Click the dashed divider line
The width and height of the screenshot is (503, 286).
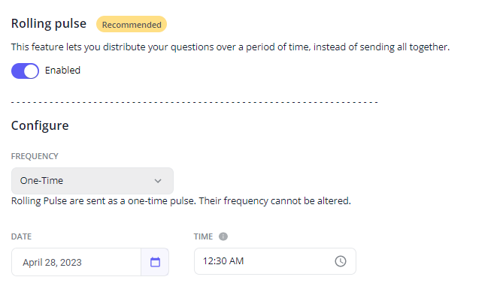coord(195,102)
